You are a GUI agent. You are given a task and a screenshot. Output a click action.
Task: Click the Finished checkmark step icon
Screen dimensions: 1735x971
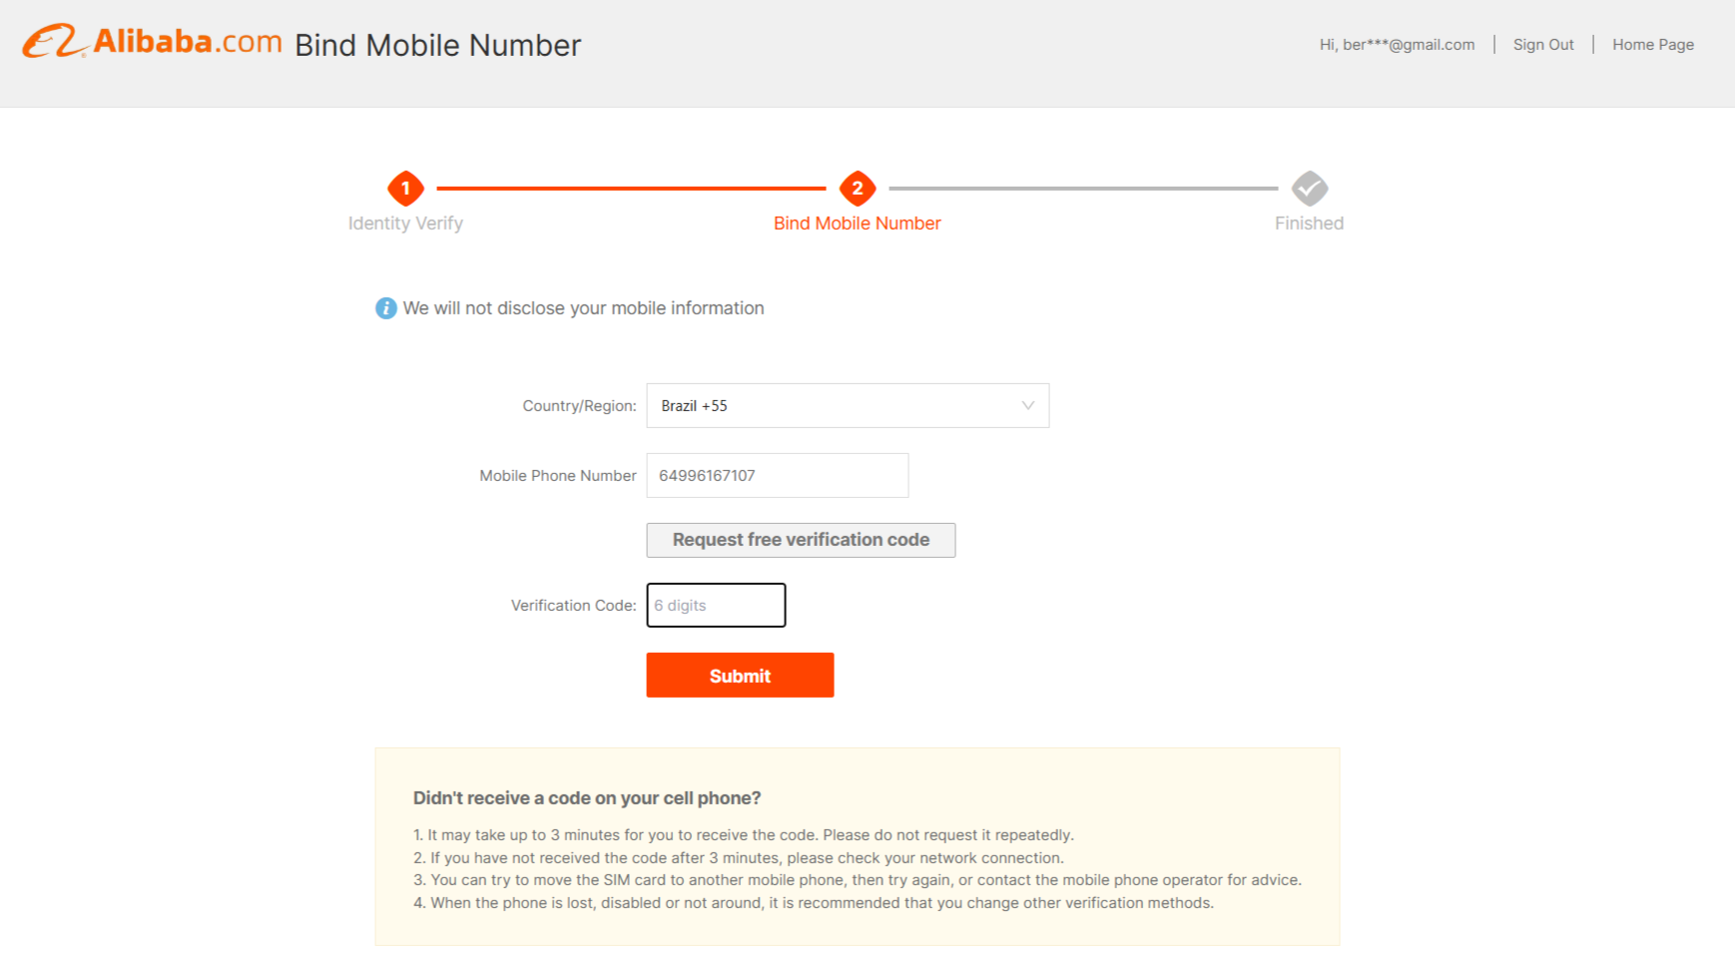point(1310,188)
